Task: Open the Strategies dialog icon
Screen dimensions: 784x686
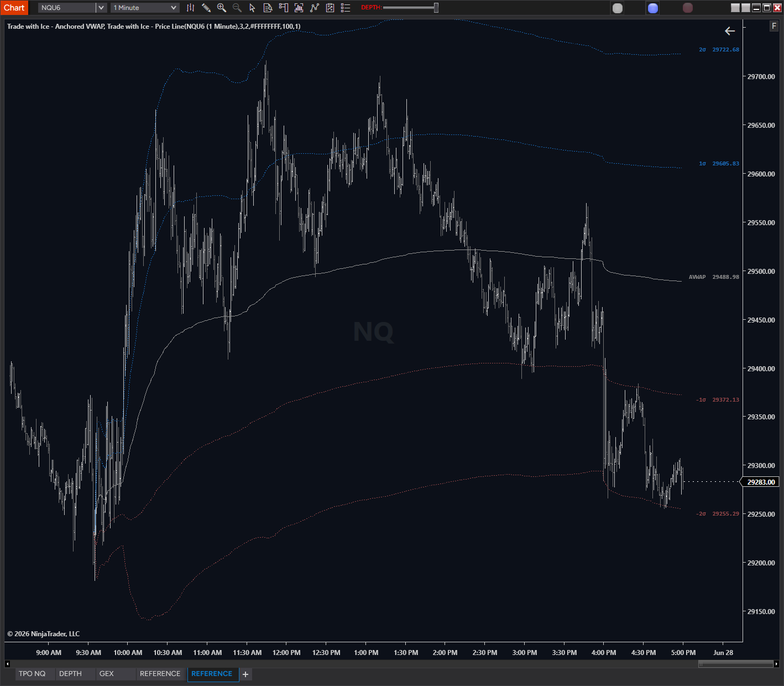Action: (x=330, y=8)
